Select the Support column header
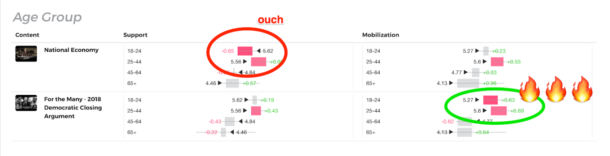 pyautogui.click(x=135, y=35)
